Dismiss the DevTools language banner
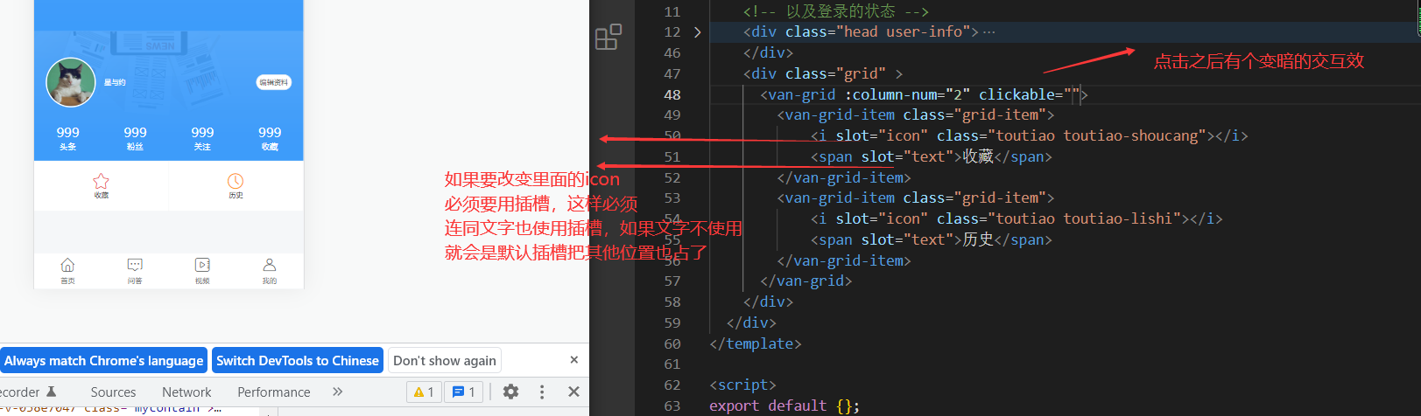The image size is (1421, 416). (x=574, y=360)
